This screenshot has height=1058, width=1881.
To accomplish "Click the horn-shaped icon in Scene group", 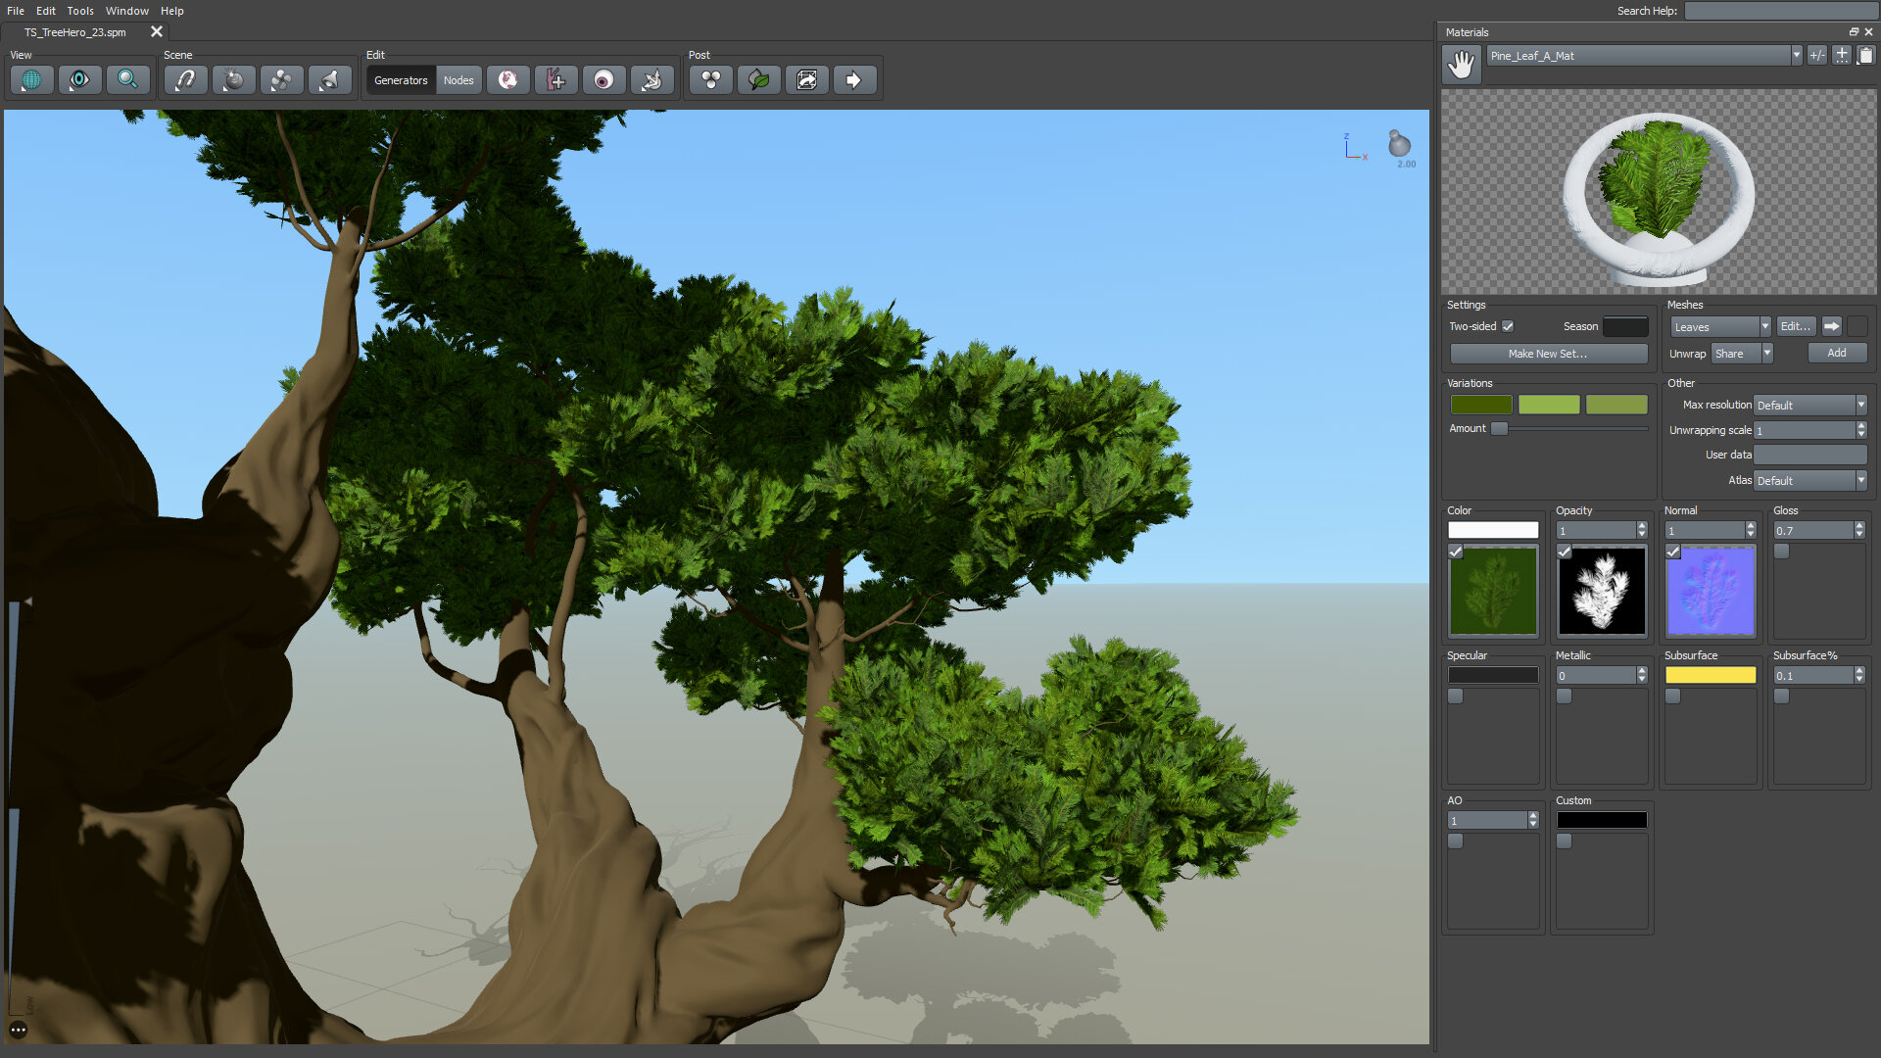I will pos(329,80).
